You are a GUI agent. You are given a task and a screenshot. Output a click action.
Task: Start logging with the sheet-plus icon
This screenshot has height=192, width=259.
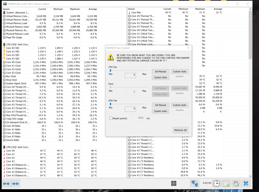226,183
